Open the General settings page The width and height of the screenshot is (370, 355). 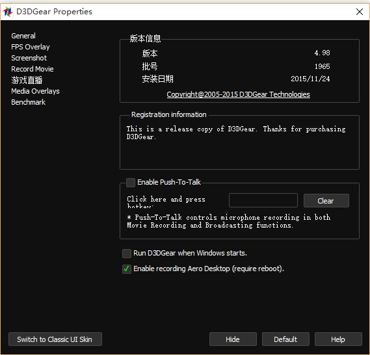pyautogui.click(x=23, y=36)
